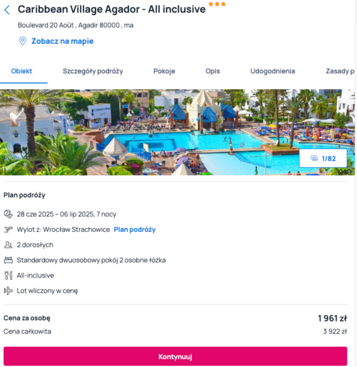Viewport: 357px width, 367px height.
Task: Open the blue Plan podróży link
Action: tap(135, 229)
